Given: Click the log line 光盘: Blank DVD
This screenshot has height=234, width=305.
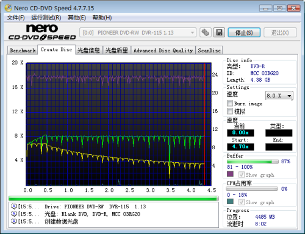Looking at the screenshot, I should coord(92,214).
